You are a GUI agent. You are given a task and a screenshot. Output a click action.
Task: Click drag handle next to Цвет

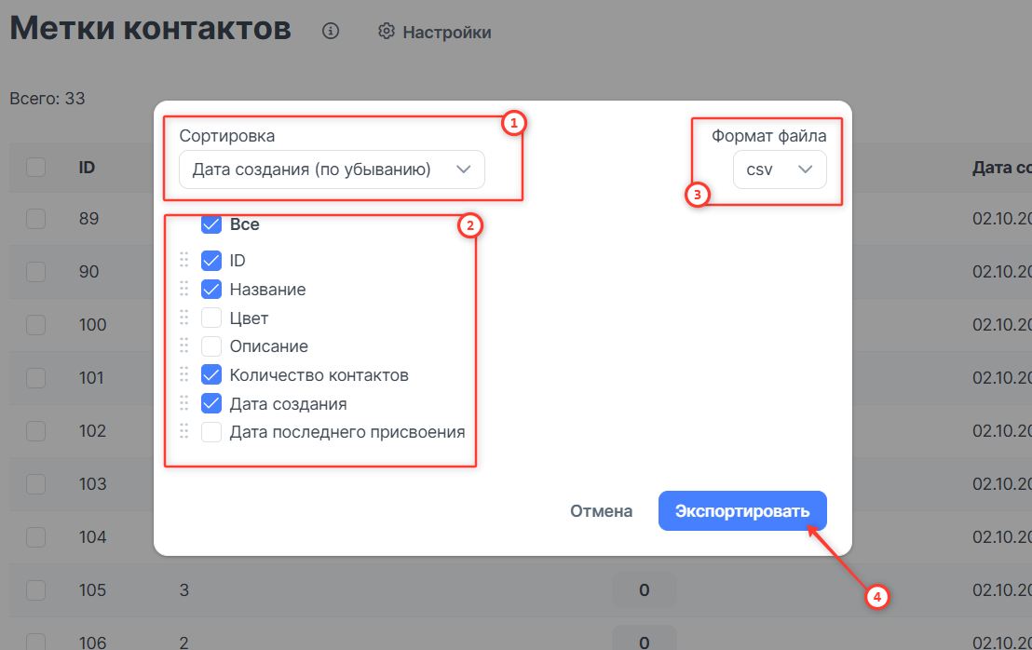(x=183, y=318)
